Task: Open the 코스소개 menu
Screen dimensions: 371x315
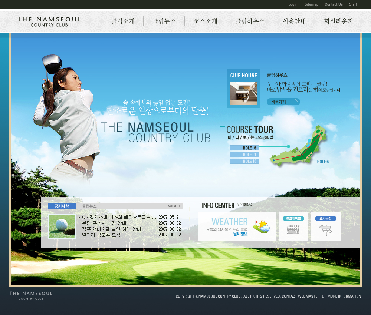Action: (x=206, y=21)
